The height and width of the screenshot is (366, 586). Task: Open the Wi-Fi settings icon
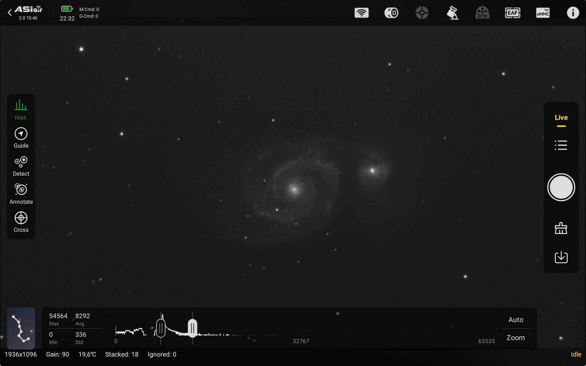[x=361, y=13]
